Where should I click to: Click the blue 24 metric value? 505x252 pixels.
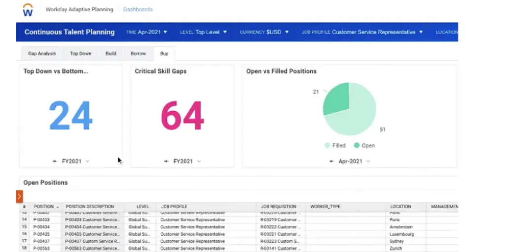pyautogui.click(x=71, y=115)
